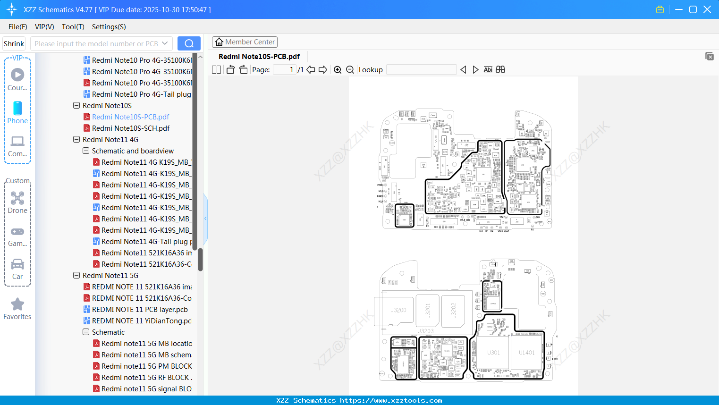This screenshot has height=405, width=719.
Task: Click the Shrink button
Action: pyautogui.click(x=14, y=43)
